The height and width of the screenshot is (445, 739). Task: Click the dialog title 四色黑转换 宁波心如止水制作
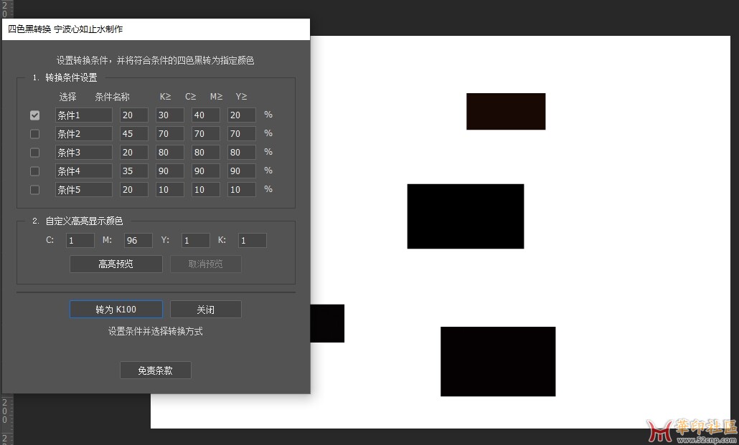65,29
